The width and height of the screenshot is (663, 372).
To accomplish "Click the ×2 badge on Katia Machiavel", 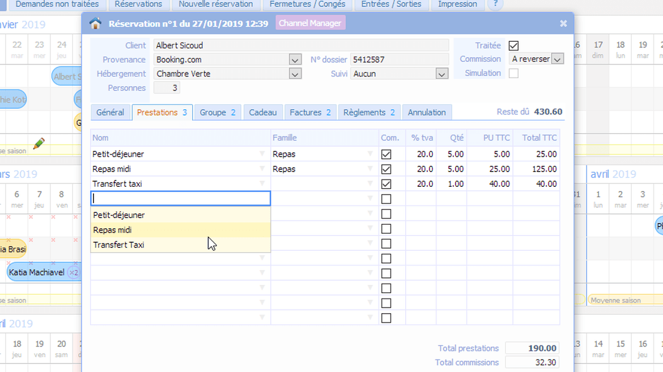I will [x=74, y=272].
